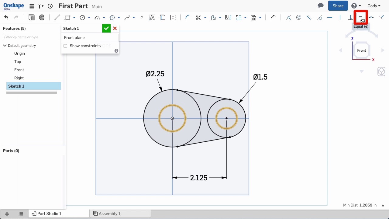
Task: Select Top plane in feature list
Action: (x=18, y=62)
